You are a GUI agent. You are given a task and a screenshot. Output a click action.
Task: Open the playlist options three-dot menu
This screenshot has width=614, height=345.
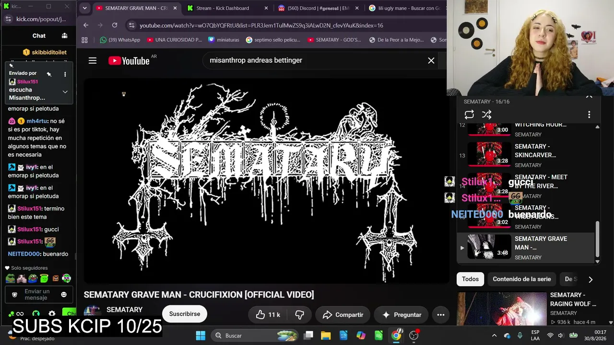[x=589, y=115]
